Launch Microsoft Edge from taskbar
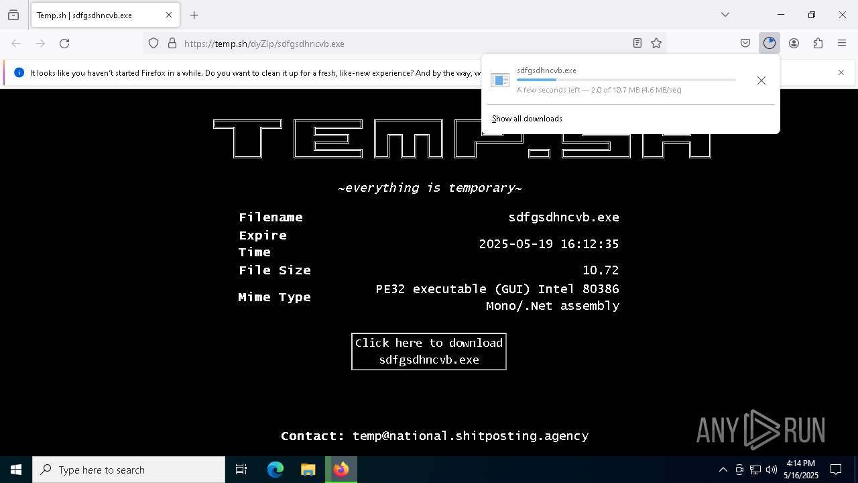Viewport: 858px width, 483px height. (275, 470)
